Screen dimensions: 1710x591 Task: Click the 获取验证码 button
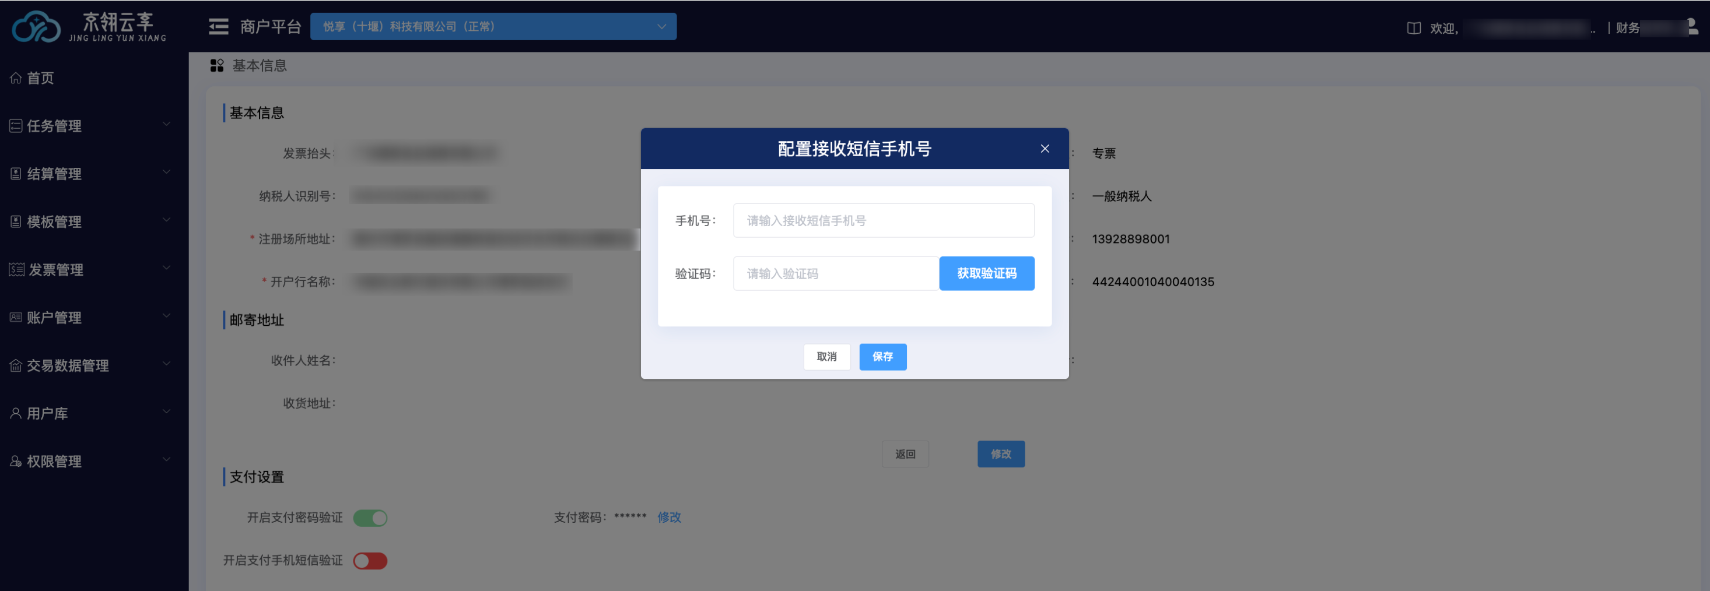click(986, 273)
